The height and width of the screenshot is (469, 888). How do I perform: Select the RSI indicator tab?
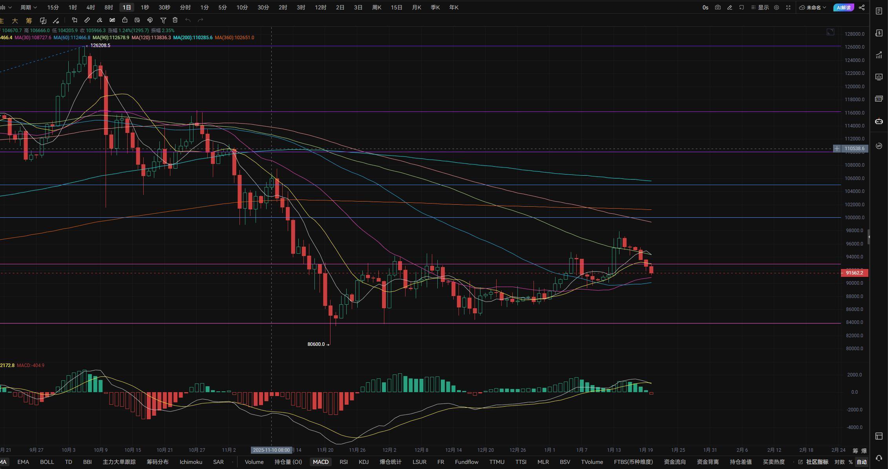coord(344,462)
